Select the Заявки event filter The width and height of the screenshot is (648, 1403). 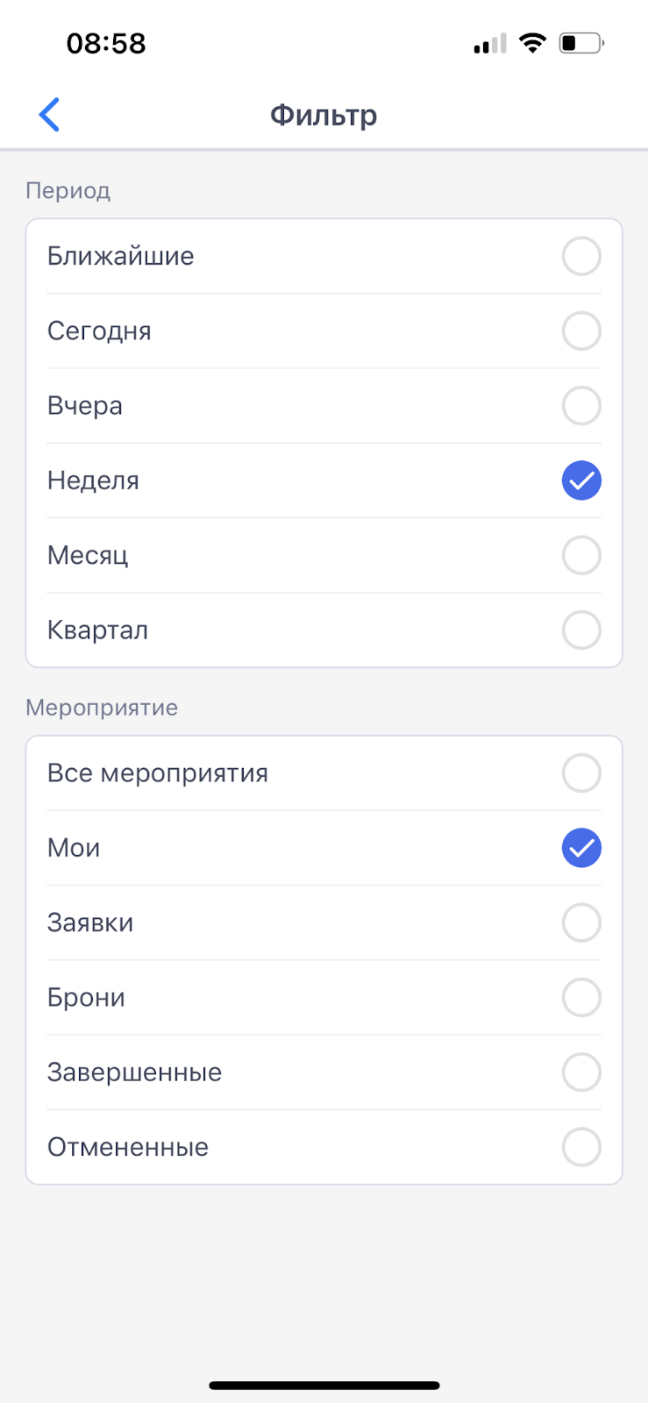click(581, 922)
